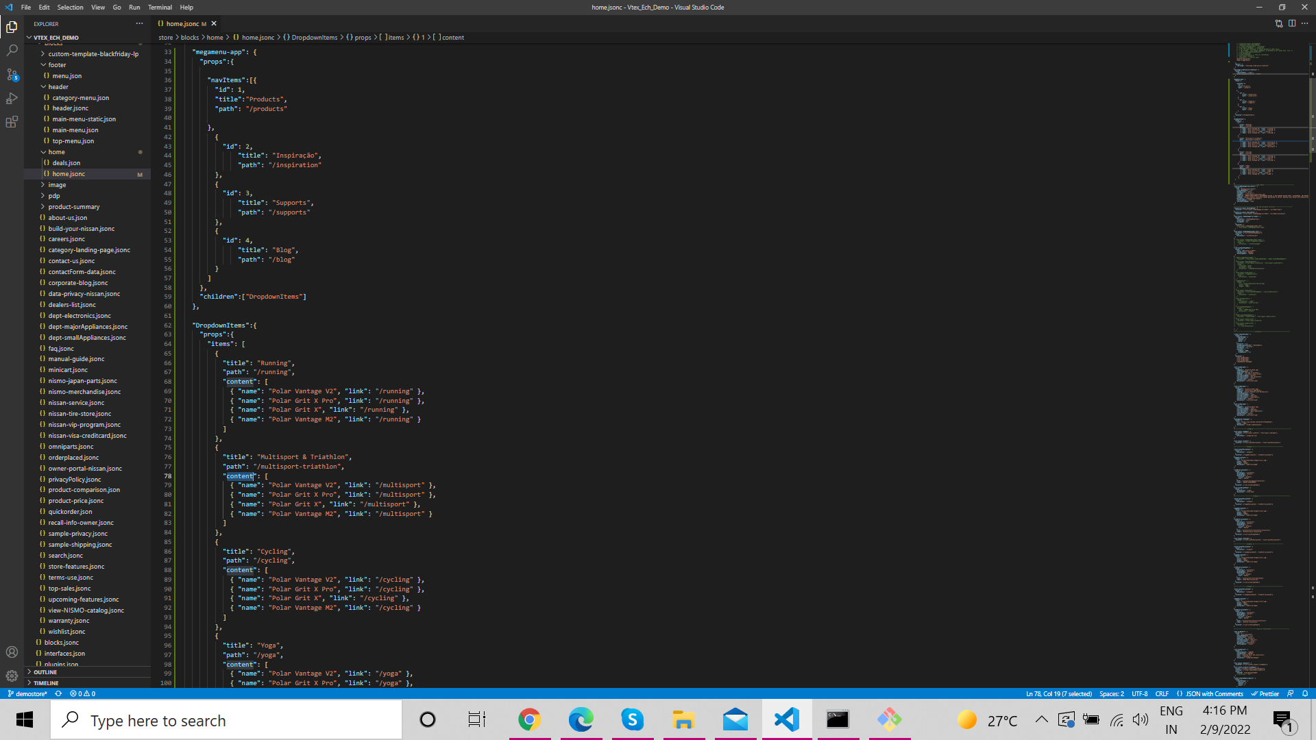Open the File menu
This screenshot has width=1316, height=740.
click(x=26, y=8)
